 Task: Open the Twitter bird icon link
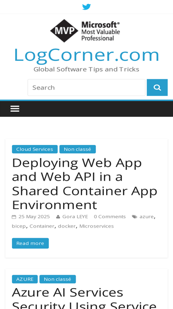(x=86, y=6)
